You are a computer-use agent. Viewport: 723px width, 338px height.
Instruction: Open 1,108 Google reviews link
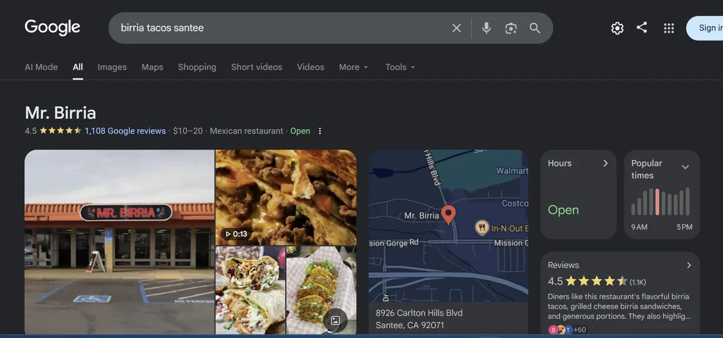(x=125, y=131)
